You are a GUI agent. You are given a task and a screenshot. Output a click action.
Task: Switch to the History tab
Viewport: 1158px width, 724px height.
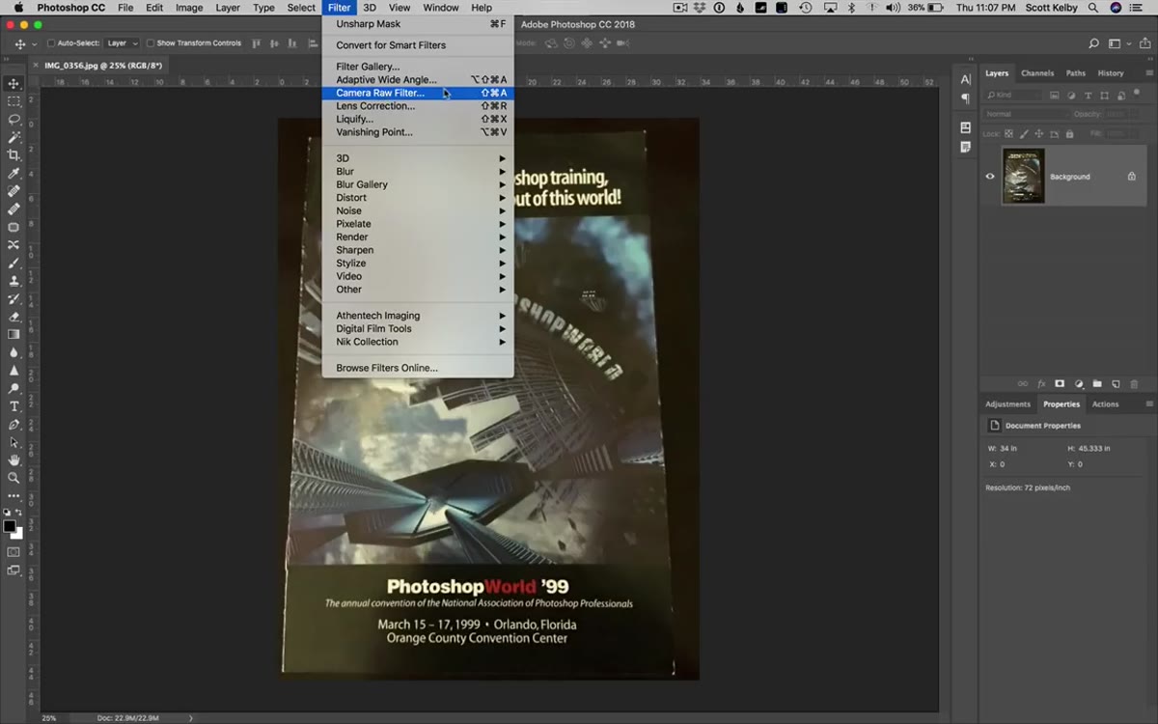click(1111, 73)
